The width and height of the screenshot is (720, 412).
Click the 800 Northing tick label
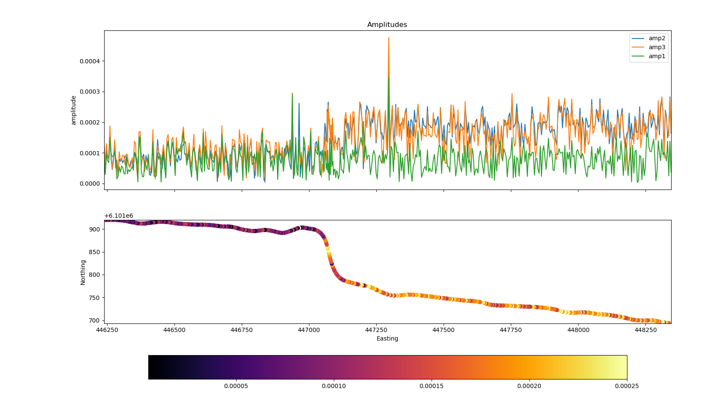94,275
